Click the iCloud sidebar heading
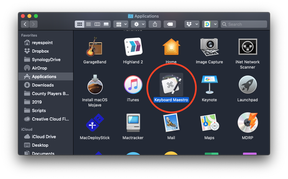This screenshot has height=179, width=288. click(27, 129)
